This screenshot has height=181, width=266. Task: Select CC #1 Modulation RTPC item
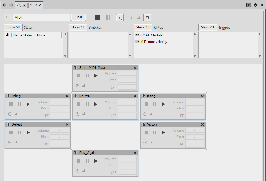pos(153,35)
